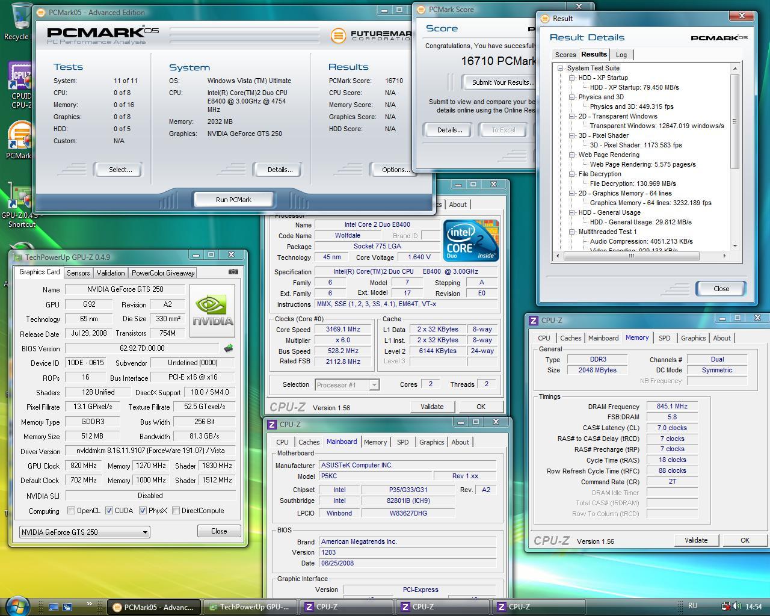
Task: Click the Intel Core 2 Duo logo
Action: pyautogui.click(x=471, y=241)
